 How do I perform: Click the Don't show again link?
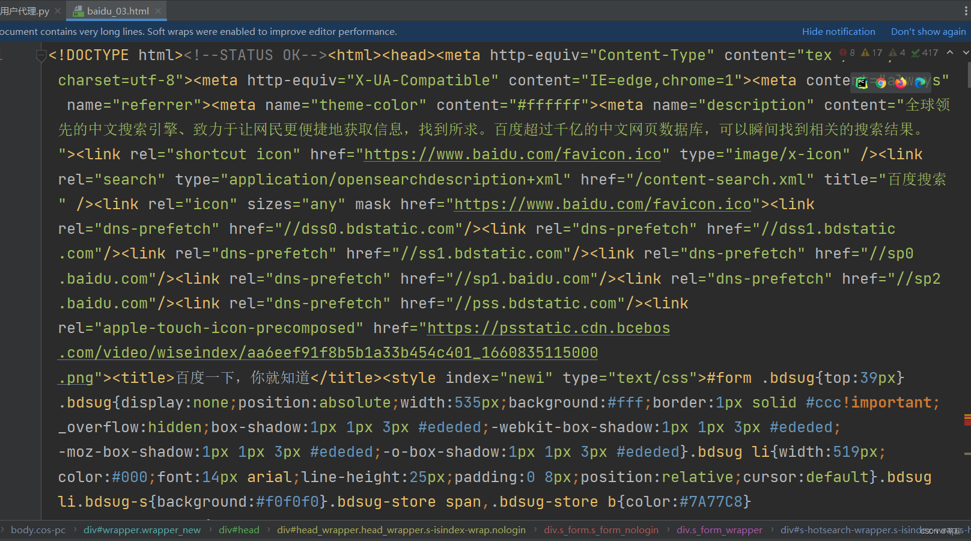point(928,31)
